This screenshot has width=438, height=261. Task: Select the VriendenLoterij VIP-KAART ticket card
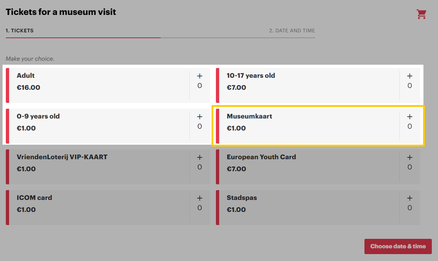(98, 167)
